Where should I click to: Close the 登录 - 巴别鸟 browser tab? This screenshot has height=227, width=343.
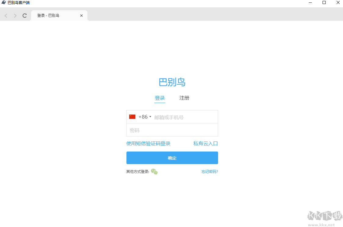coord(81,15)
